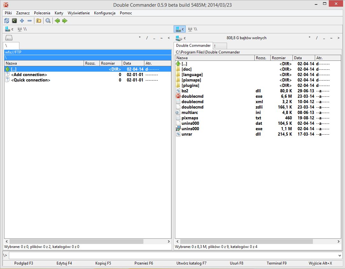
Task: Click Podgląd F3 button
Action: [x=24, y=263]
